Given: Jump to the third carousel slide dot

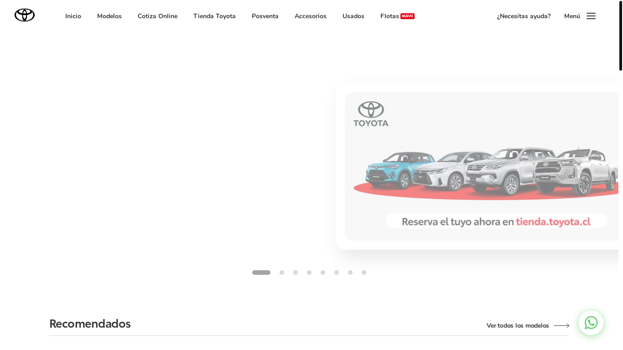Looking at the screenshot, I should 296,273.
